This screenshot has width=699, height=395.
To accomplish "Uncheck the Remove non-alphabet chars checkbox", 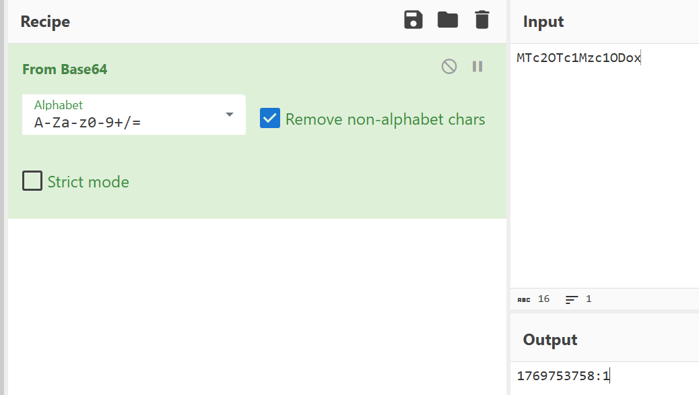I will (270, 119).
